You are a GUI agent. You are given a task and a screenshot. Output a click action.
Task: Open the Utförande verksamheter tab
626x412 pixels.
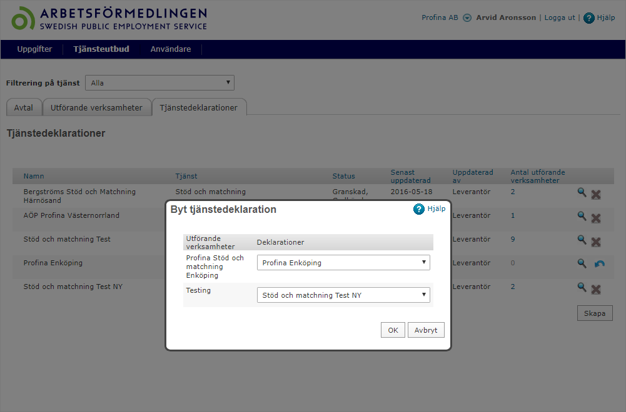pyautogui.click(x=97, y=107)
